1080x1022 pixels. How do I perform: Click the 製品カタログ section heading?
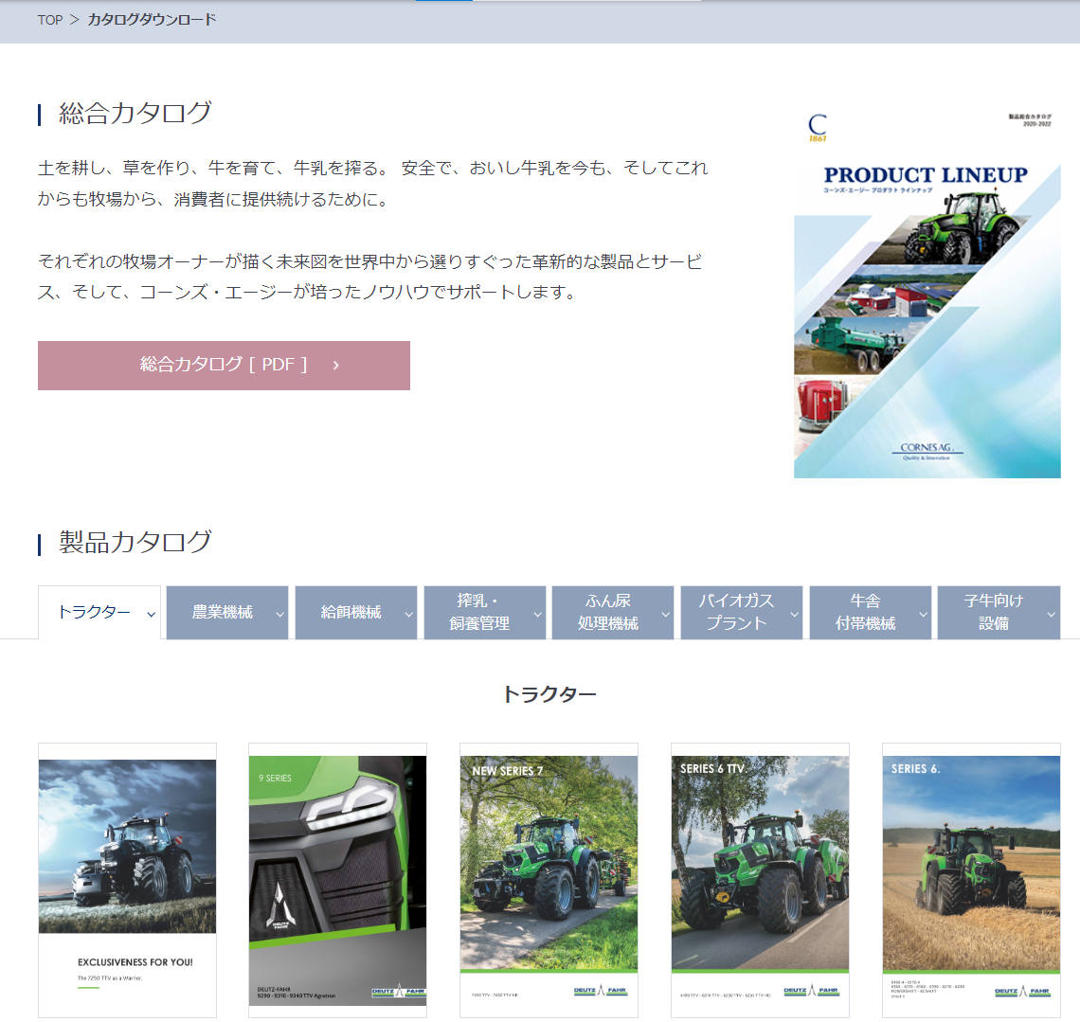coord(135,542)
